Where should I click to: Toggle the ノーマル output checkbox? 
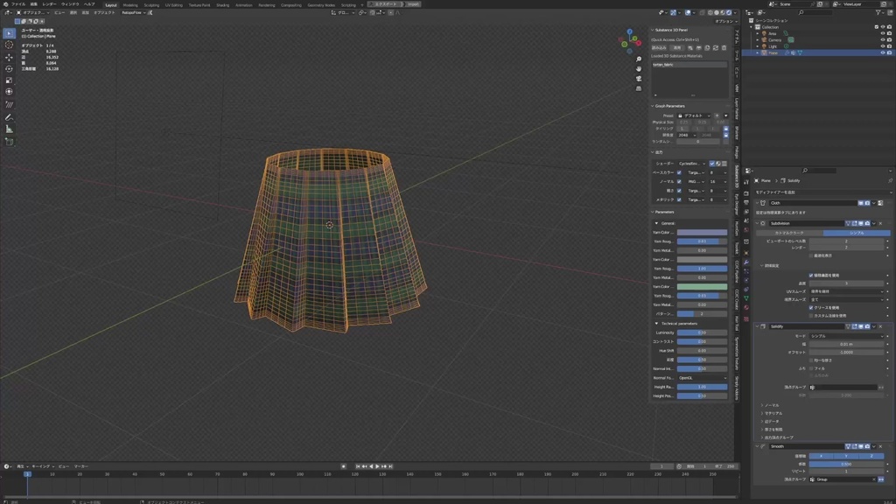pyautogui.click(x=679, y=182)
